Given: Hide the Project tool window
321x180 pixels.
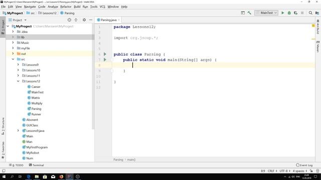Looking at the screenshot, I should (x=91, y=20).
